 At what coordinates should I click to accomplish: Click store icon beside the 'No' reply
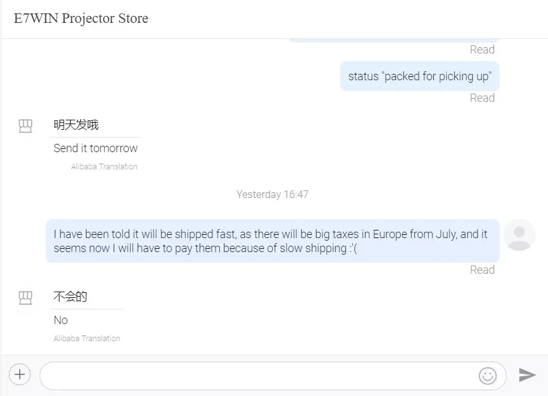point(25,297)
